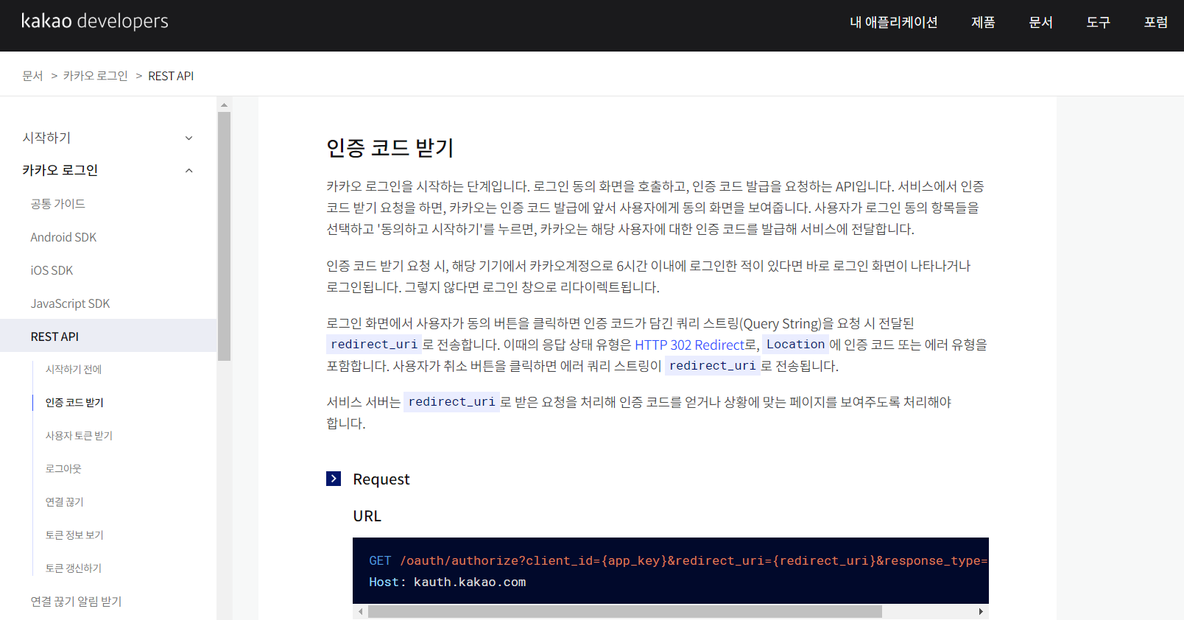Click the URL subheading
This screenshot has height=620, width=1184.
(367, 516)
